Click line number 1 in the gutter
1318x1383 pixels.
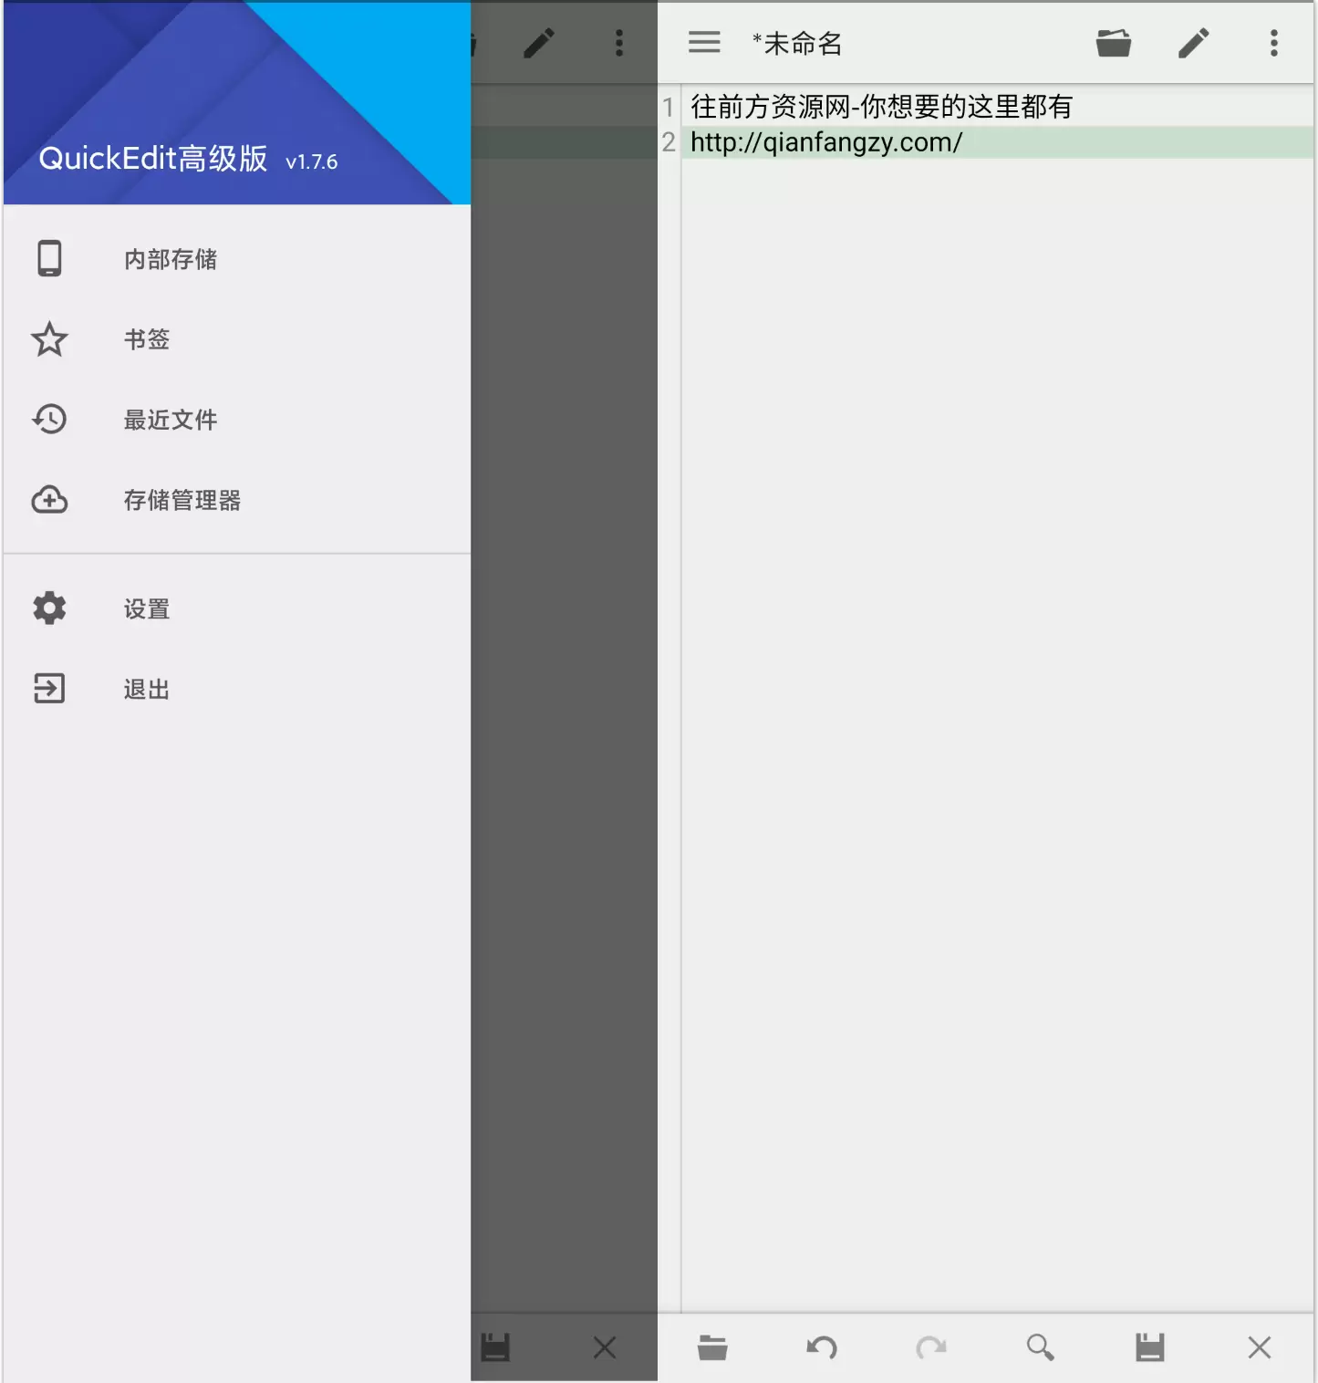coord(669,107)
